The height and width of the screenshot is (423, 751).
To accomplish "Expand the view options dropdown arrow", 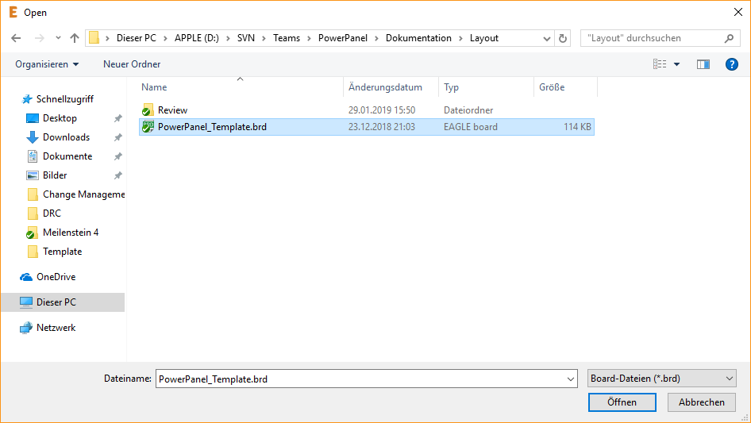I will (676, 64).
